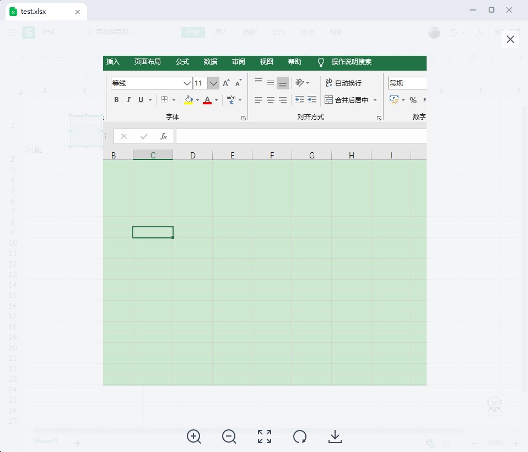The width and height of the screenshot is (528, 452).
Task: Open the green ribbon's 公式 tab
Action: pyautogui.click(x=182, y=62)
